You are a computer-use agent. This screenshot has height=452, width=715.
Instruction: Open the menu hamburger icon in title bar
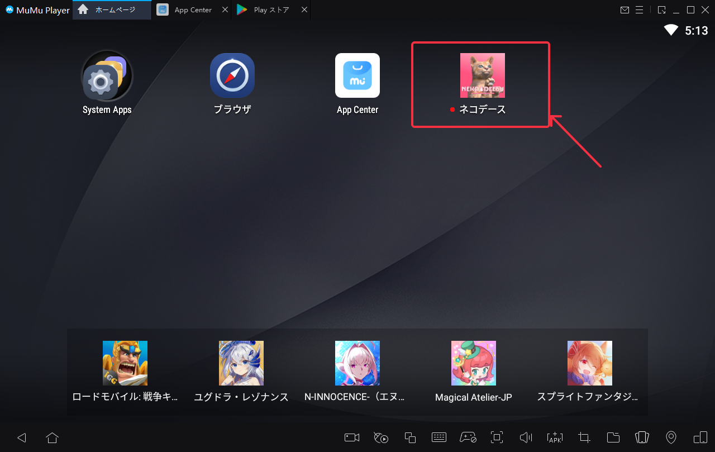pos(641,10)
